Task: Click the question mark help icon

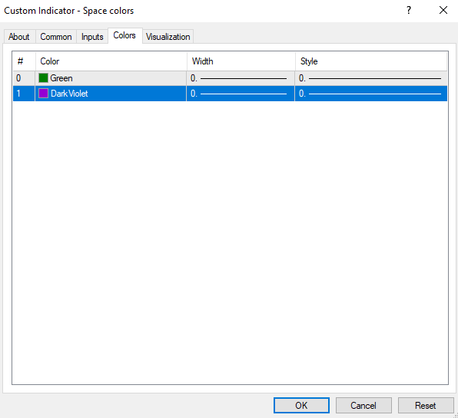Action: pos(409,11)
